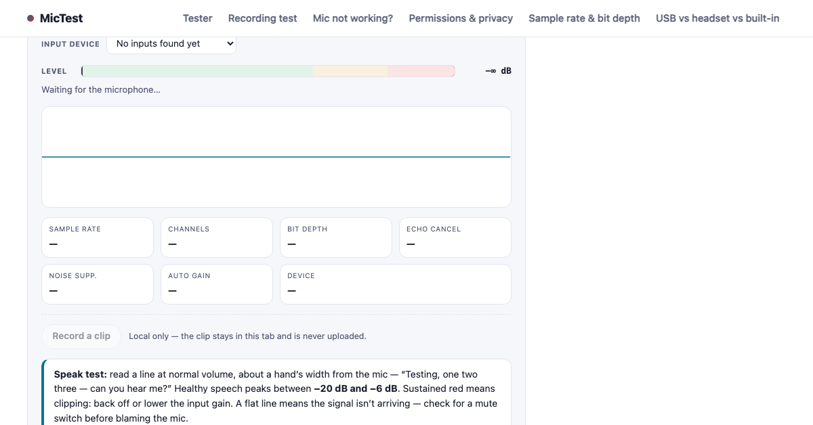Click the −∞ dB level readout
This screenshot has width=813, height=425.
[x=499, y=71]
